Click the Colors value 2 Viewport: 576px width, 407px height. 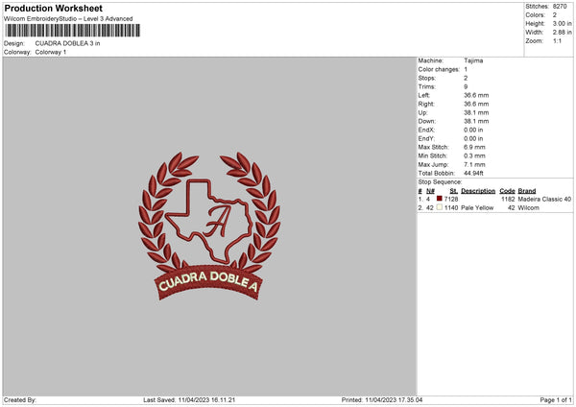click(x=555, y=15)
